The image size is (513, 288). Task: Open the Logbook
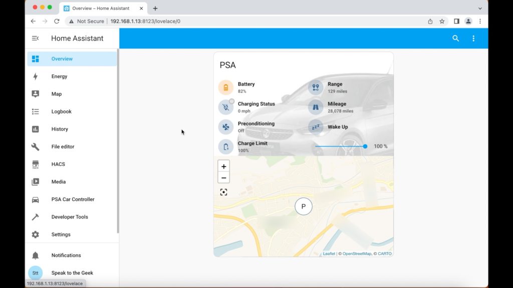[72, 111]
